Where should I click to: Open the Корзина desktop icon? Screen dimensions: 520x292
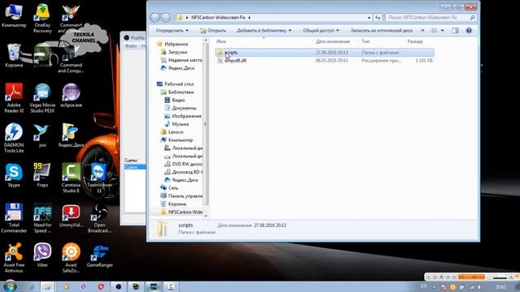(14, 55)
